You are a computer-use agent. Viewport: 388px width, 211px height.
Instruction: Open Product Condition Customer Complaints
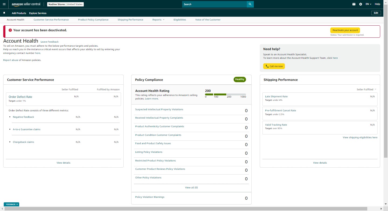click(x=158, y=135)
